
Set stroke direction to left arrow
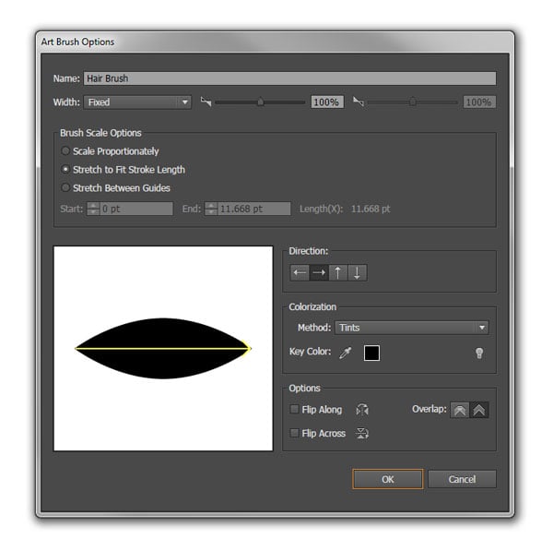tap(300, 272)
